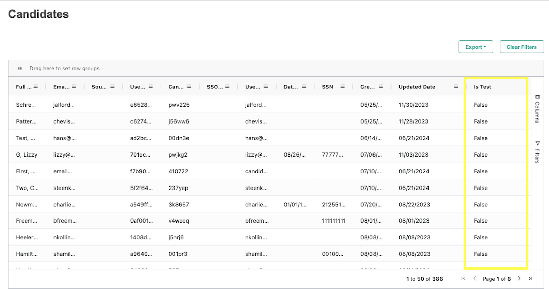Open the Email column menu icon

[x=74, y=86]
